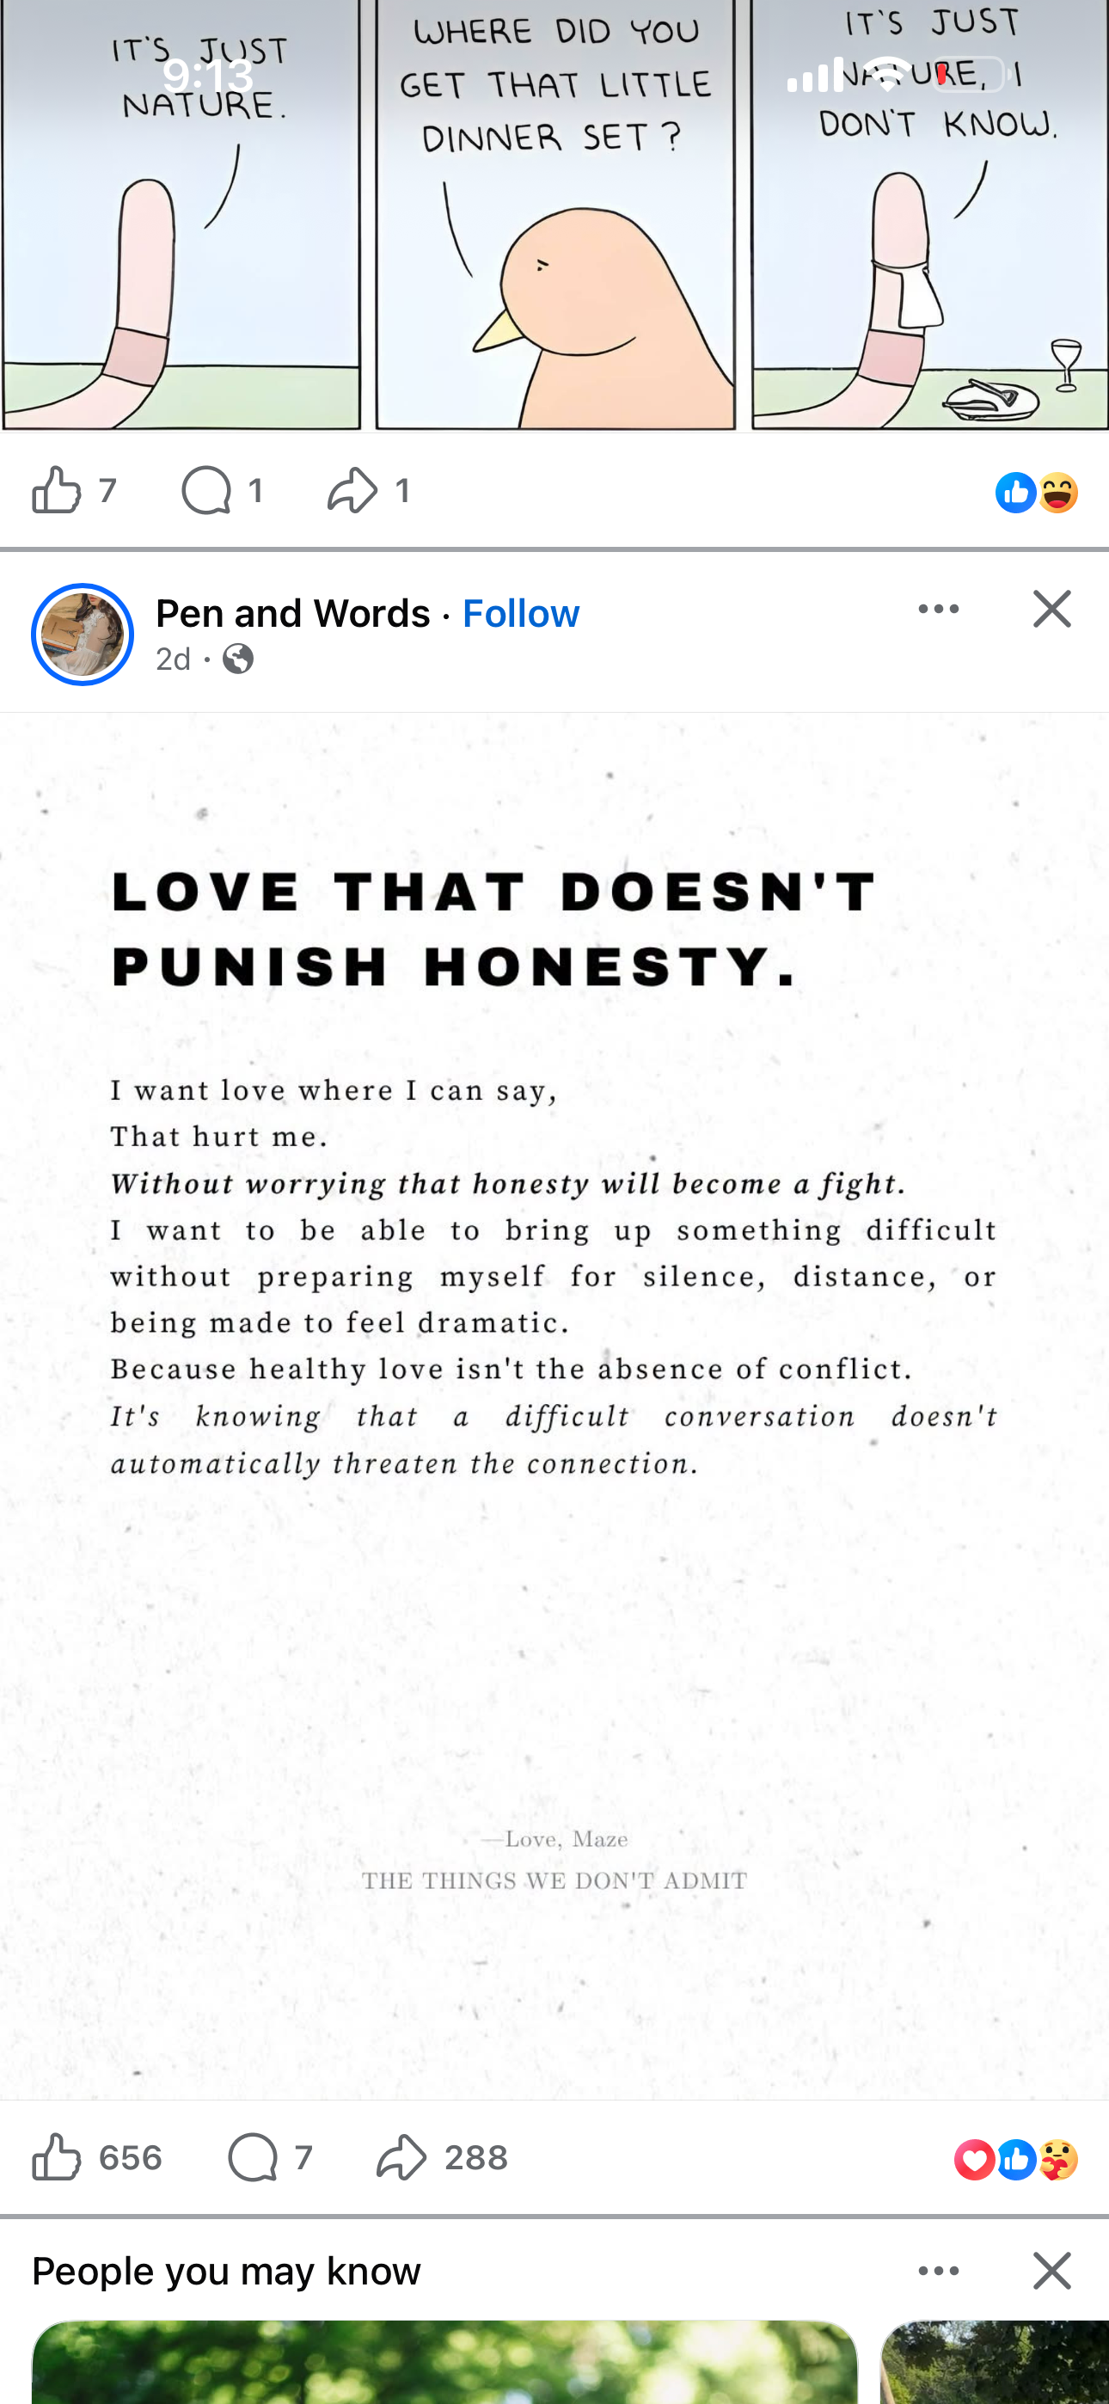The height and width of the screenshot is (2404, 1109).
Task: Open the Pen and Words page name
Action: [x=293, y=613]
